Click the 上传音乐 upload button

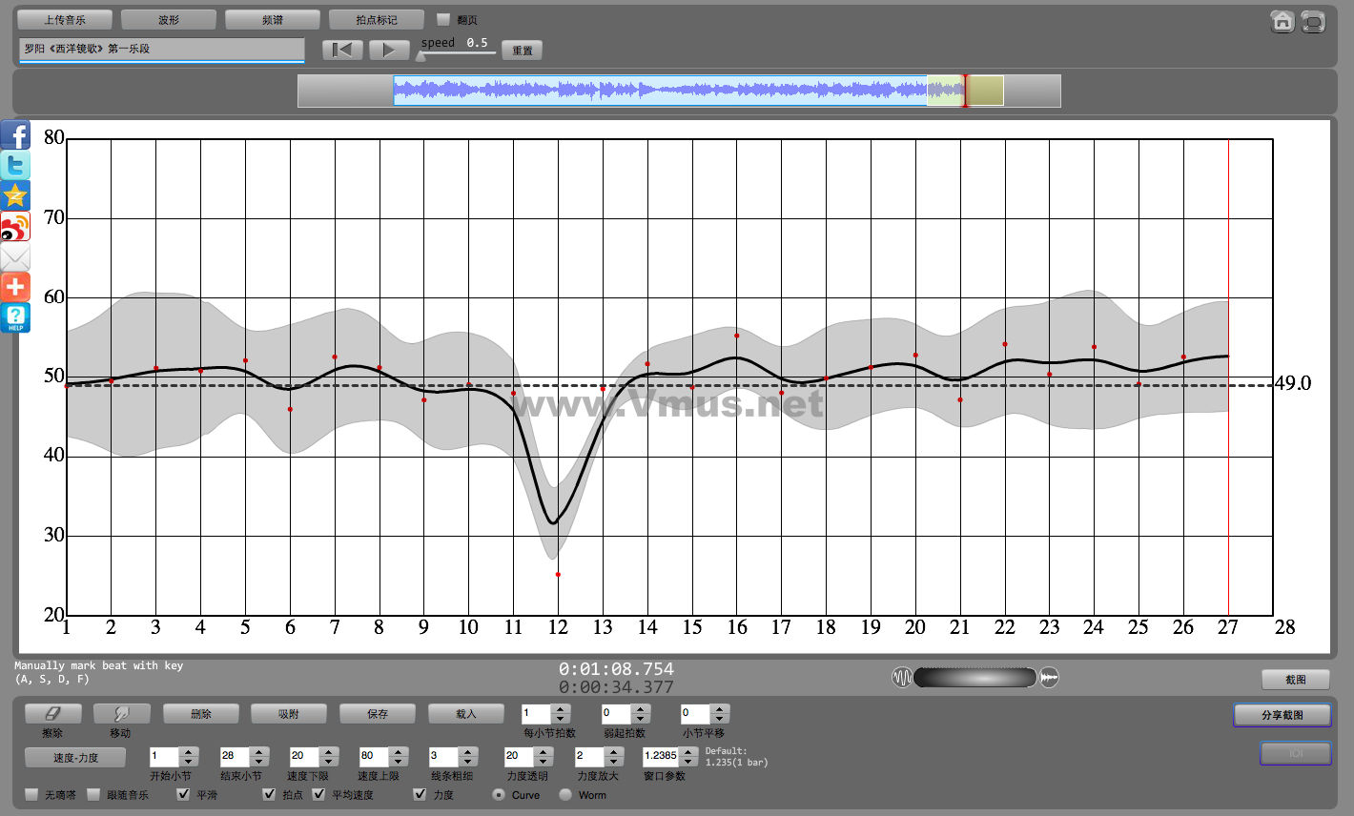click(64, 19)
